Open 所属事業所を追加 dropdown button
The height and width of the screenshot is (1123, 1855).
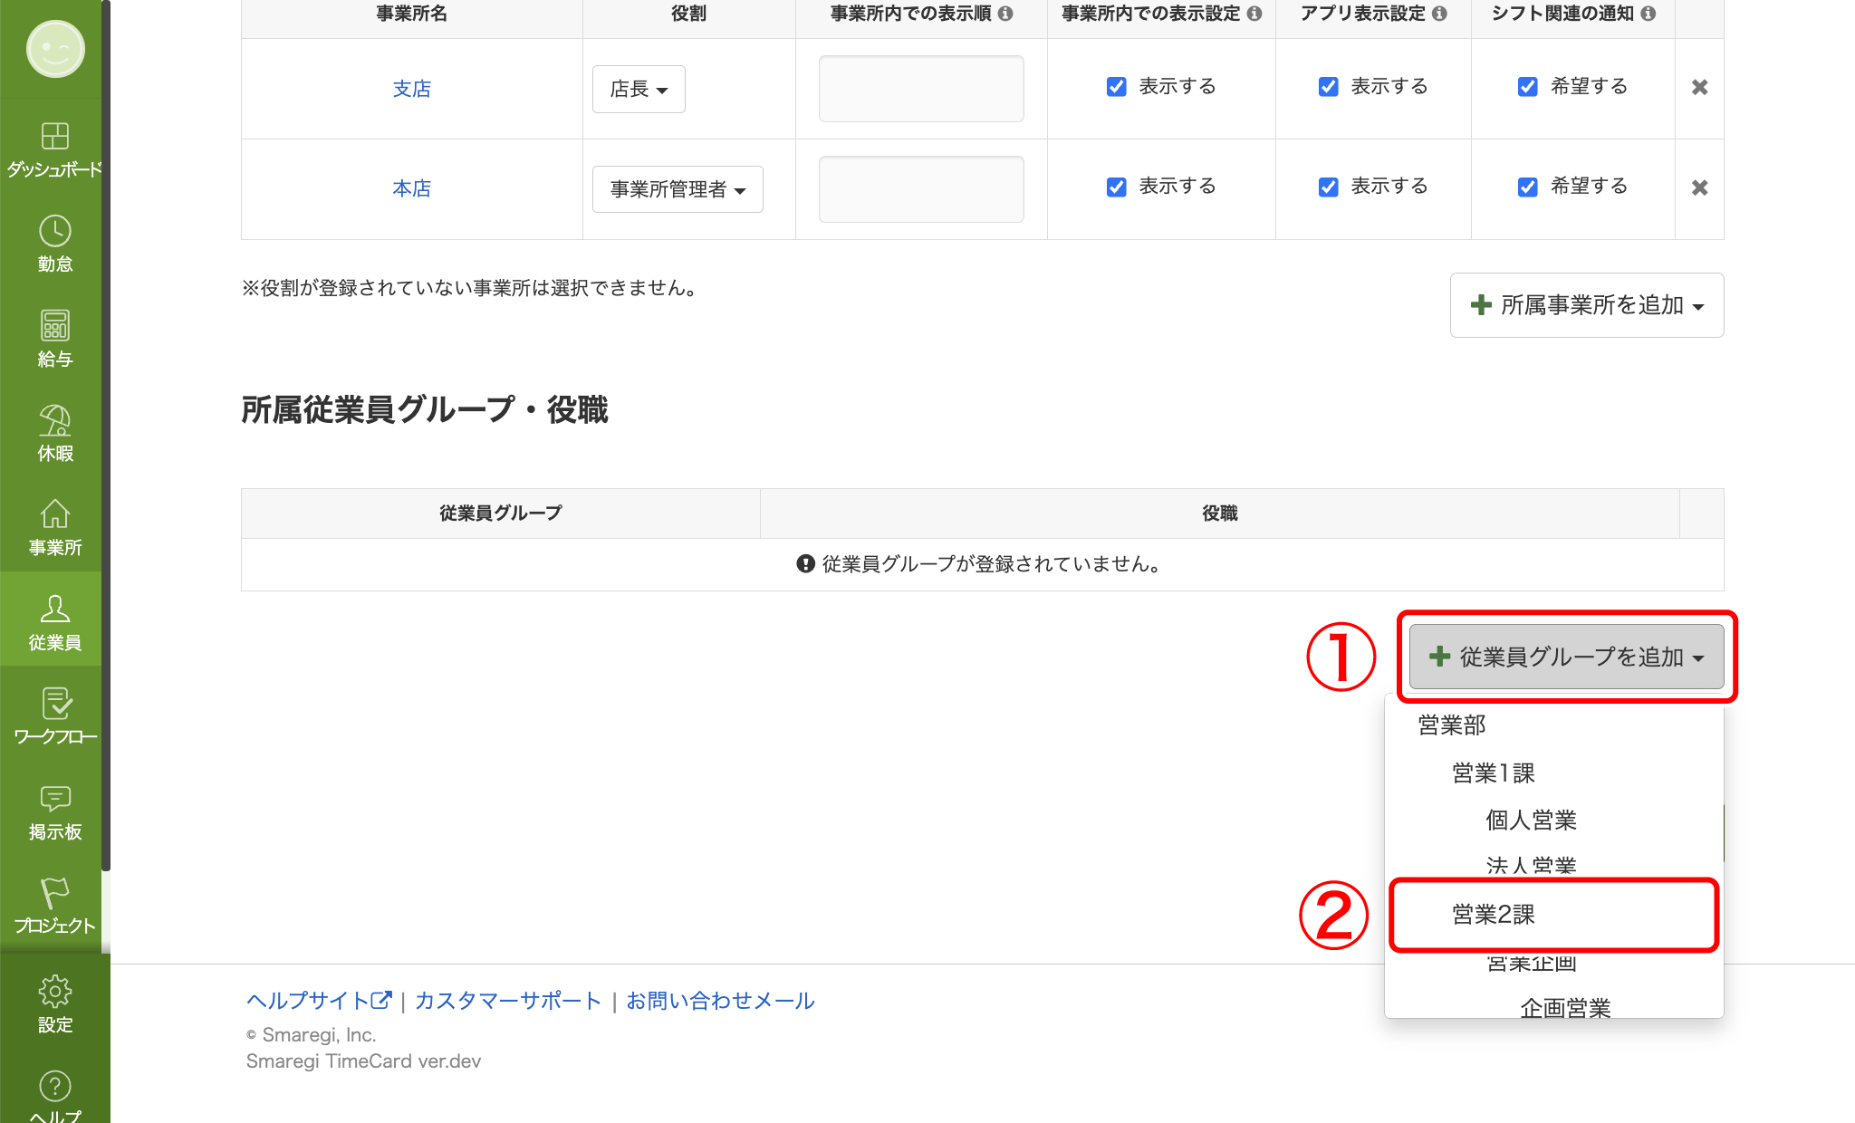[x=1587, y=305]
